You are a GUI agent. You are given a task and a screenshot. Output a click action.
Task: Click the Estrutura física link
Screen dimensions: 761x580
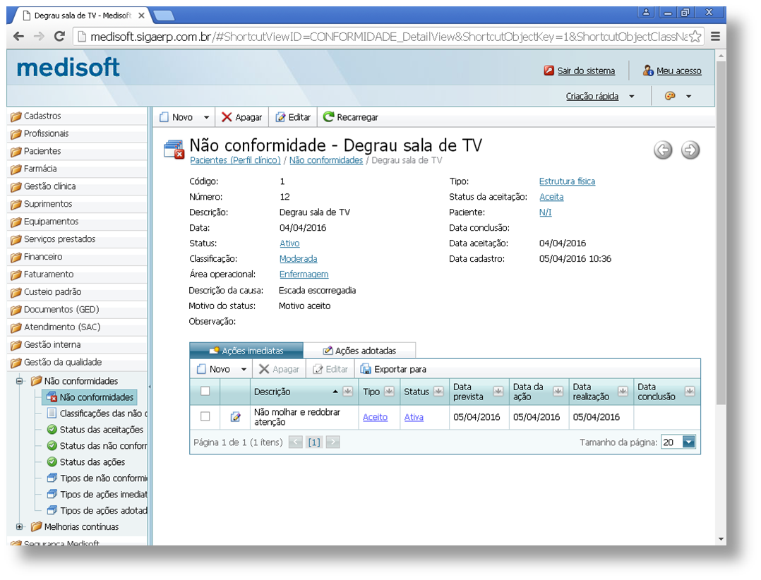click(567, 181)
